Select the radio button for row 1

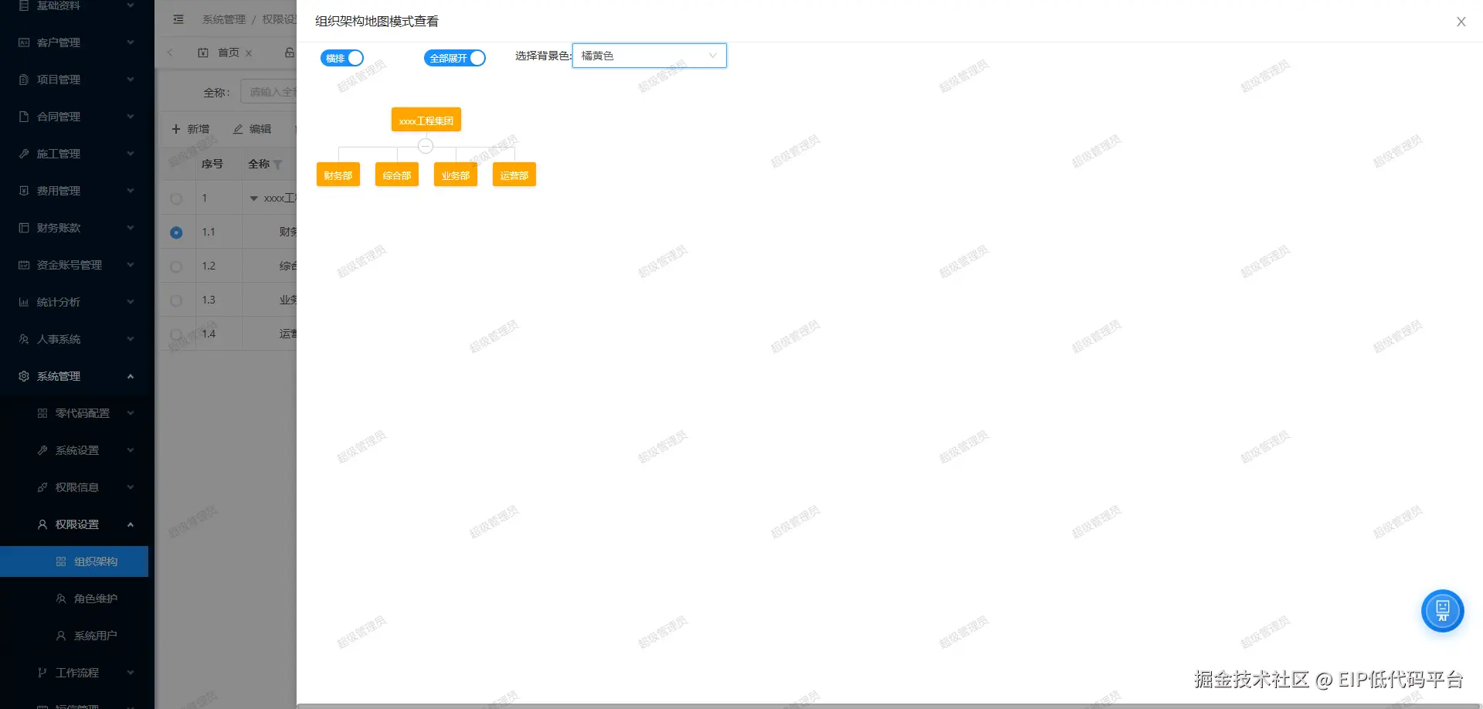point(176,198)
